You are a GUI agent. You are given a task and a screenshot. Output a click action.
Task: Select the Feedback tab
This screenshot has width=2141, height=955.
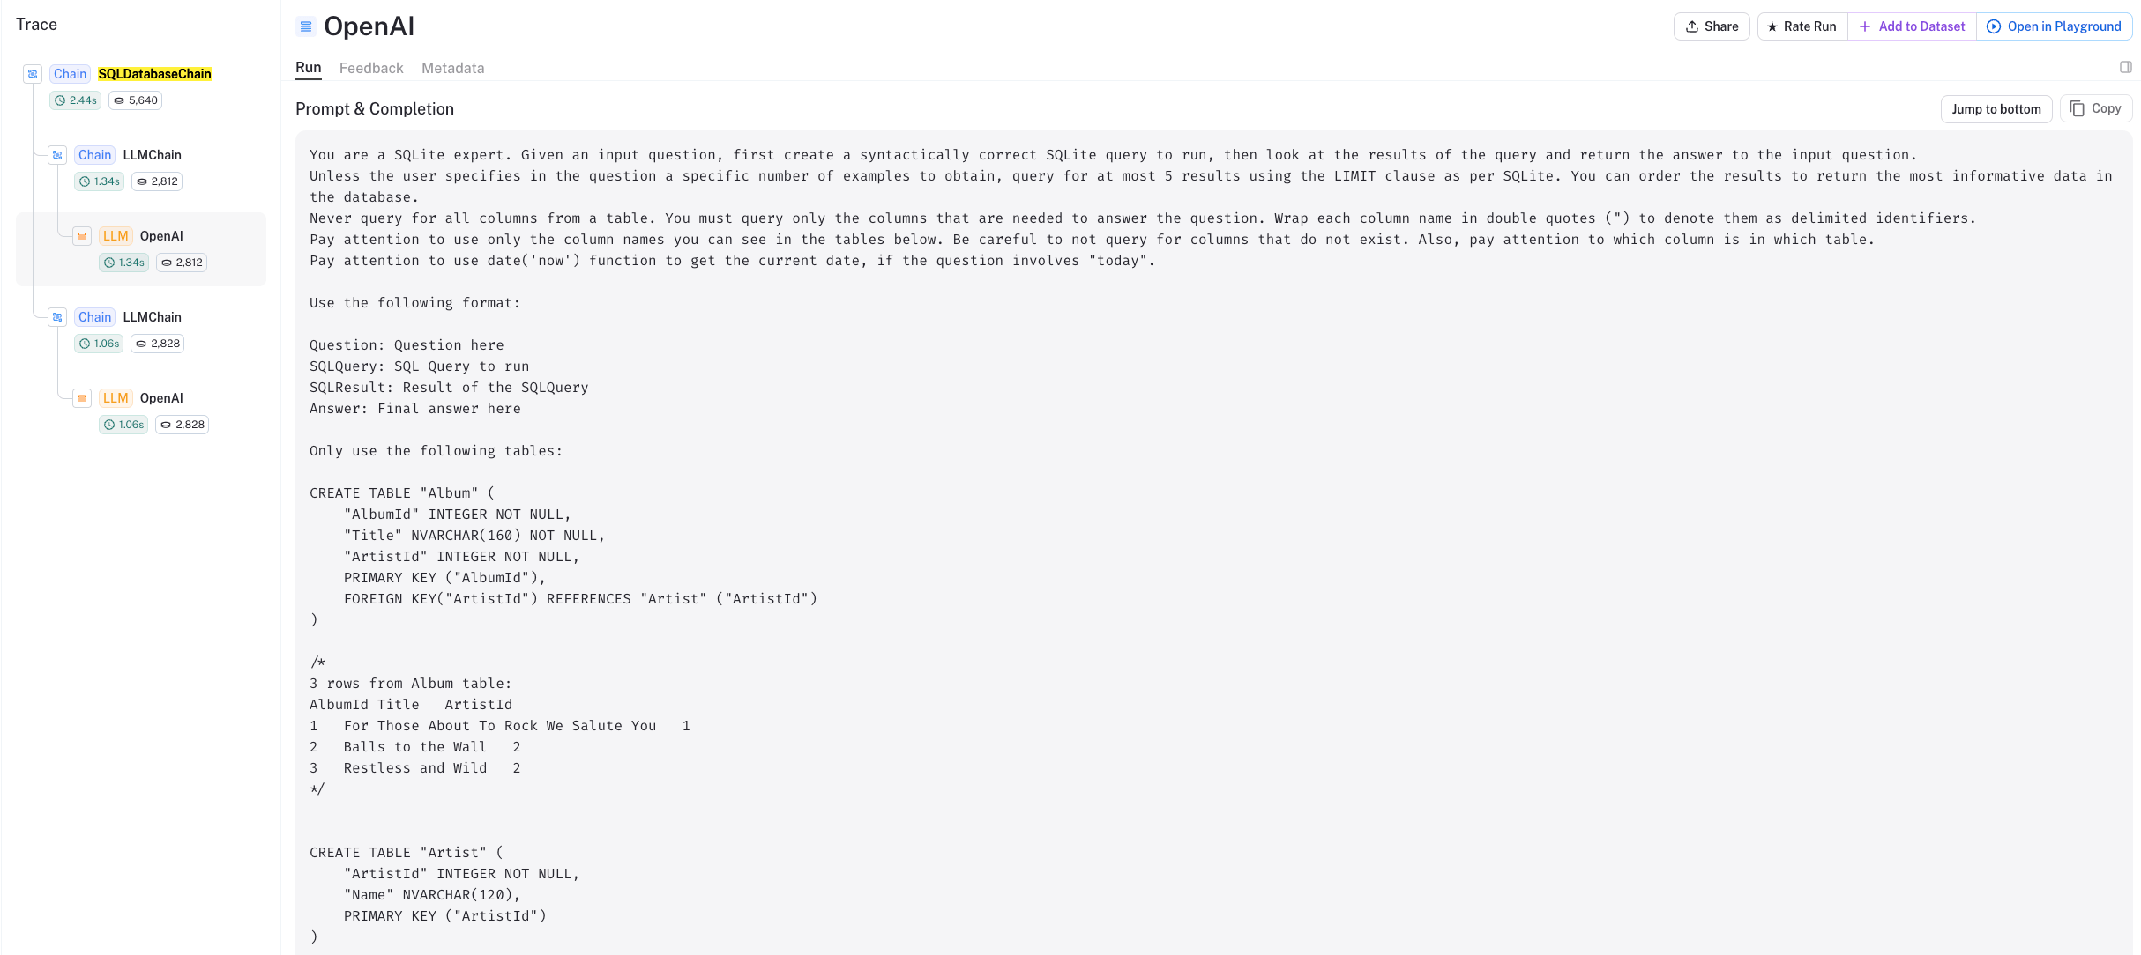(371, 67)
